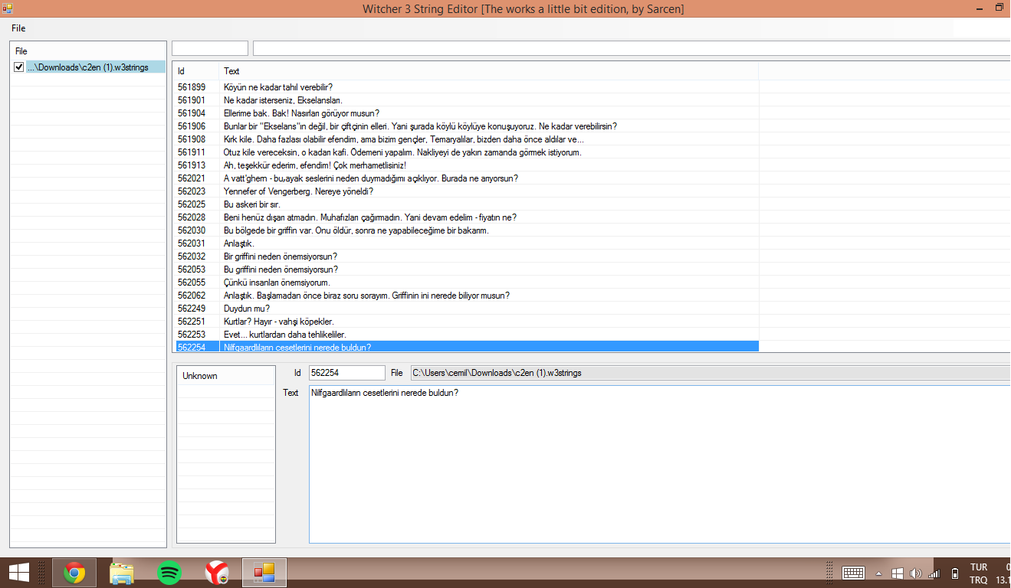Select row 'Ah, teşekkür ederim, efendim!'
This screenshot has height=588, width=1011.
click(466, 165)
